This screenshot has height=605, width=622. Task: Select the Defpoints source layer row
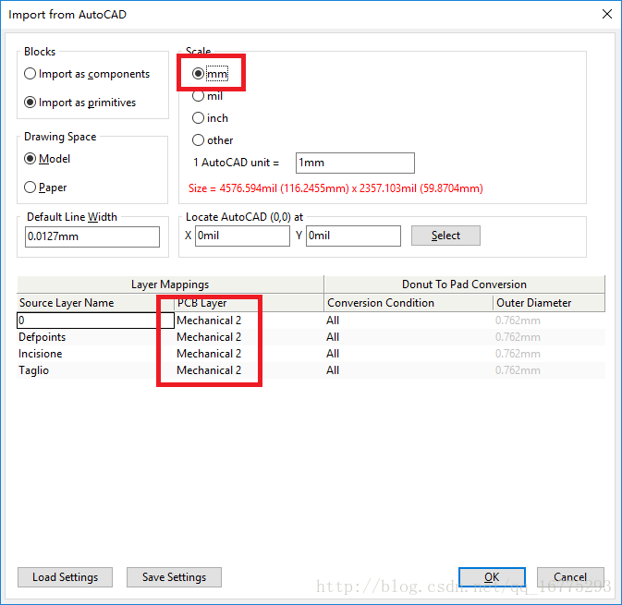point(95,337)
